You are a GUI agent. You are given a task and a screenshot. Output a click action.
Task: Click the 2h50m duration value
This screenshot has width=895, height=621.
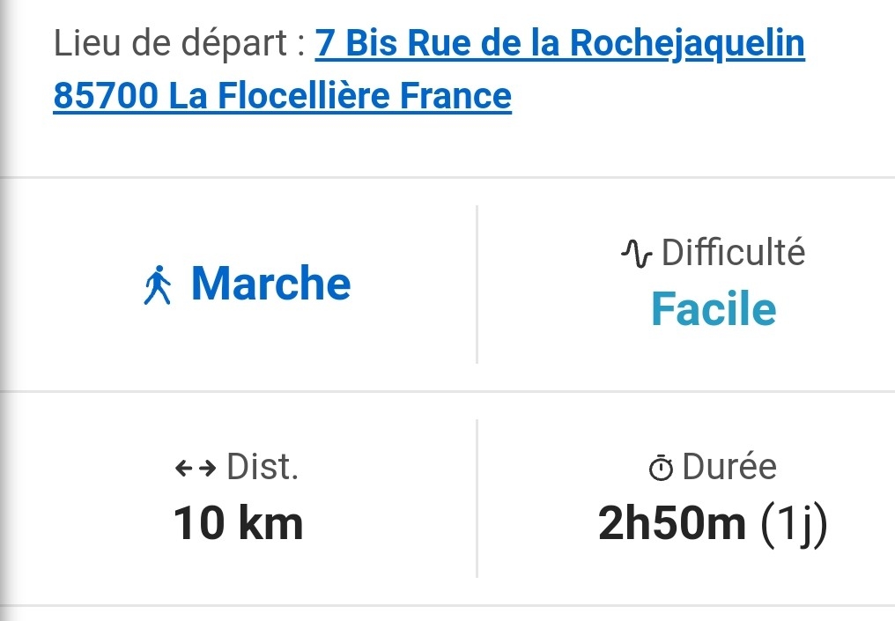point(671,524)
